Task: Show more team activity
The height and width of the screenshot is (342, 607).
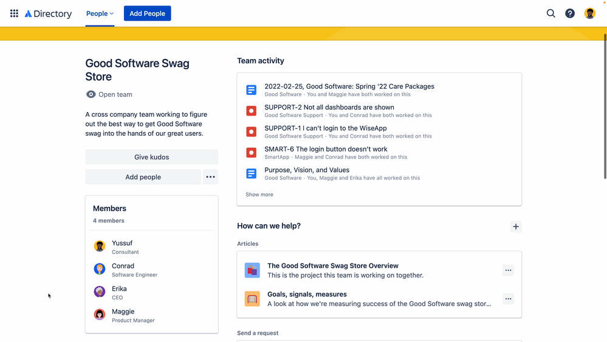Action: click(x=259, y=195)
